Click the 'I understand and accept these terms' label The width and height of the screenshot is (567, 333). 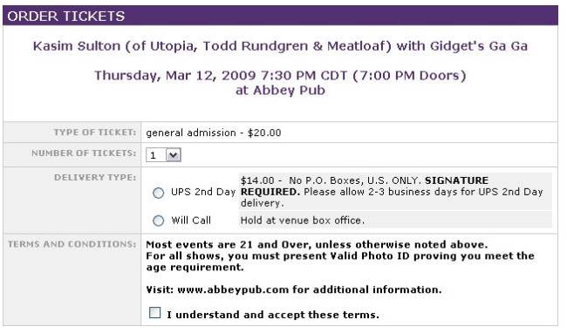[273, 315]
